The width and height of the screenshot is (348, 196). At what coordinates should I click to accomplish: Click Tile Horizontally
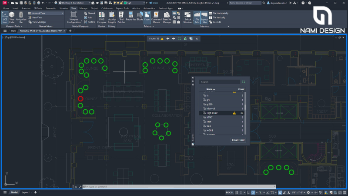219,13
